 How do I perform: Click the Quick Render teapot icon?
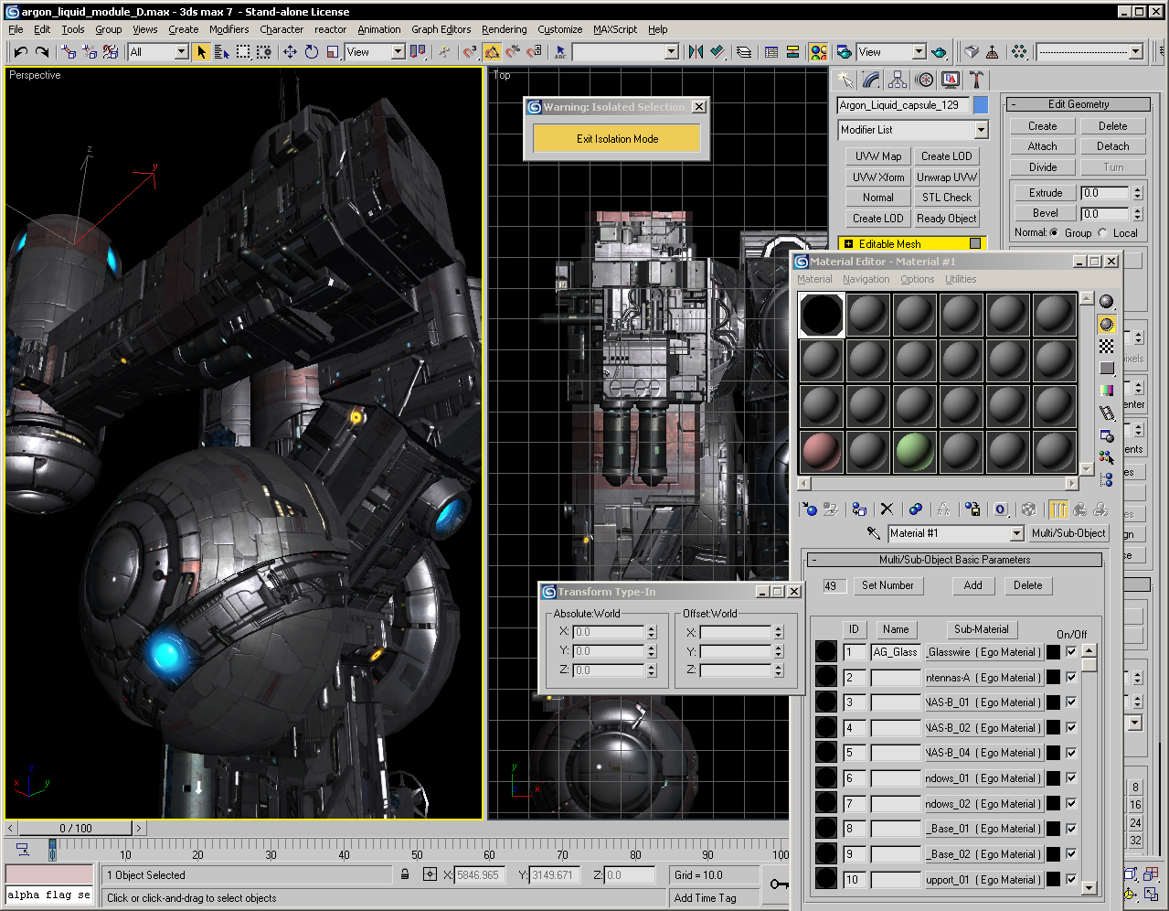(x=939, y=52)
